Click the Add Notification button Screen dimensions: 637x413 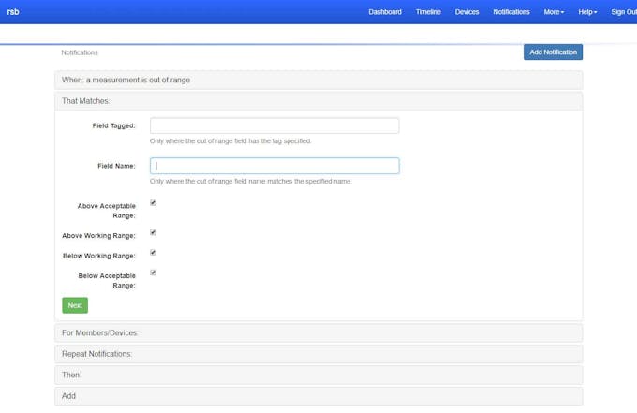(x=553, y=52)
